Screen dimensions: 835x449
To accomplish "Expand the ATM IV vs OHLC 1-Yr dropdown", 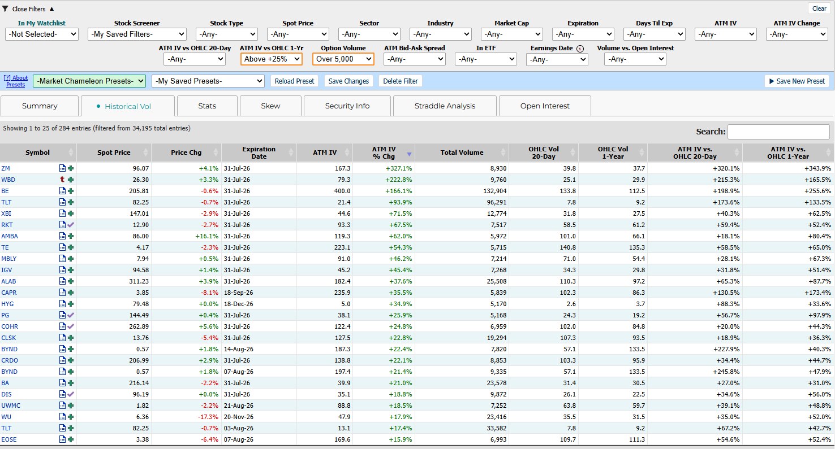I will click(x=272, y=59).
